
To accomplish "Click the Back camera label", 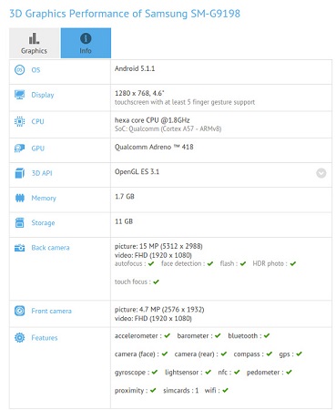I will [51, 248].
